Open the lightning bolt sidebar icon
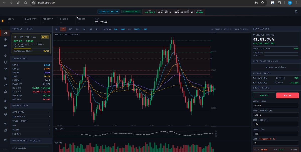301x152 pixels. 5,56
